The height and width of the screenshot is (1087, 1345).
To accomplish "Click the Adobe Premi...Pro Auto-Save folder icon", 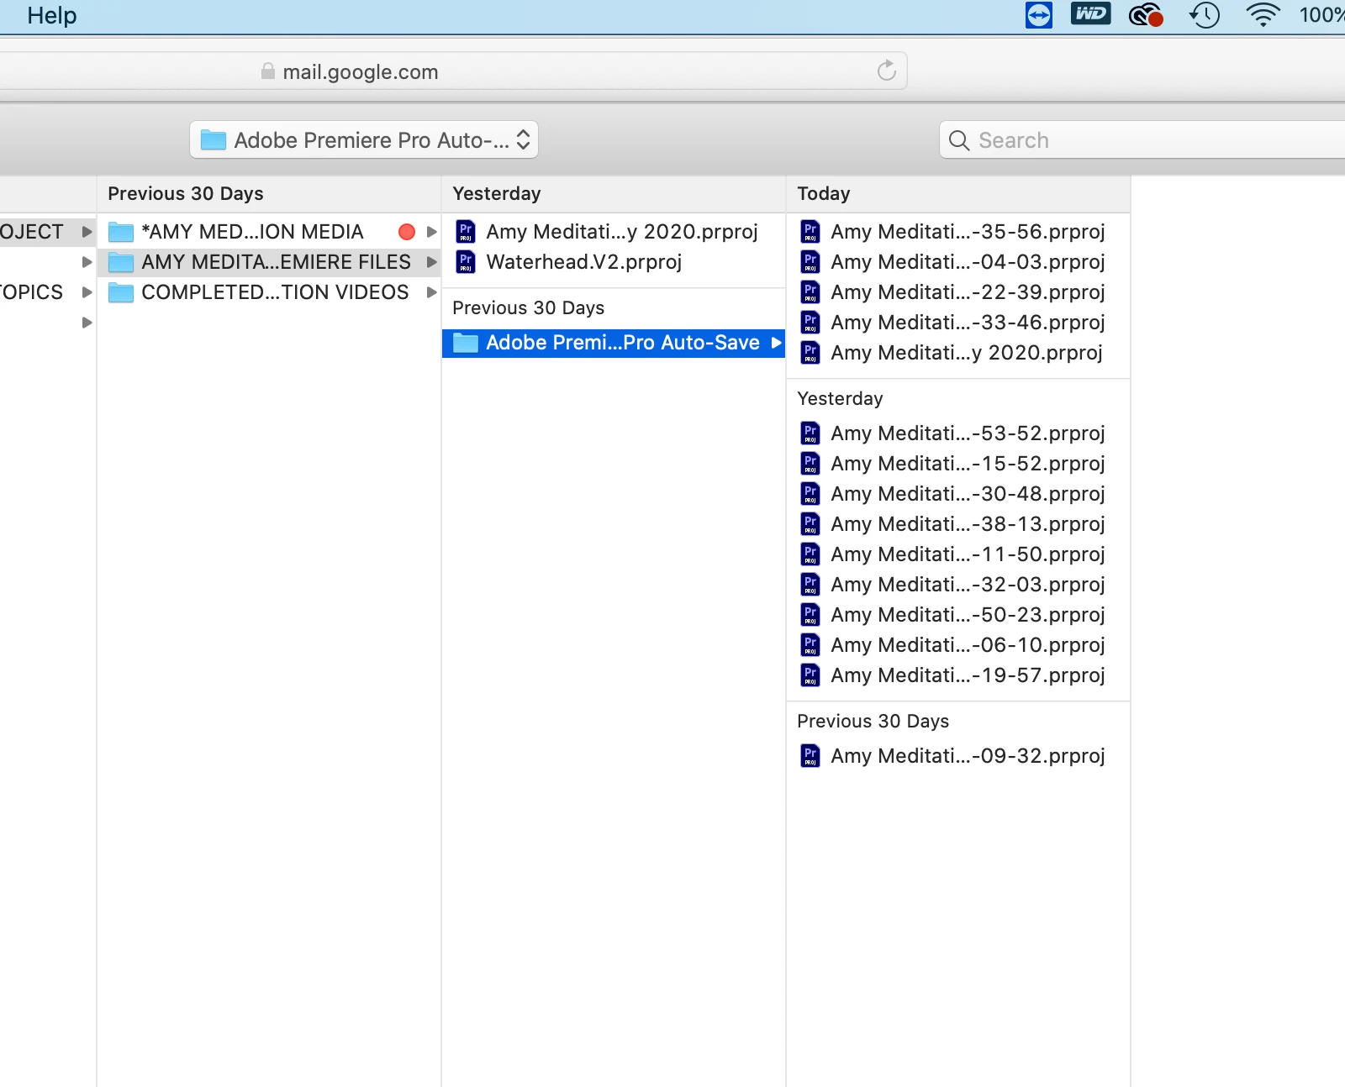I will point(466,343).
